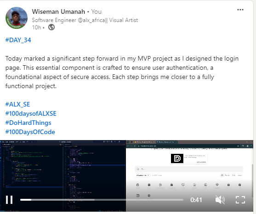Open the Wiseman Umanah profile name link

tap(58, 12)
